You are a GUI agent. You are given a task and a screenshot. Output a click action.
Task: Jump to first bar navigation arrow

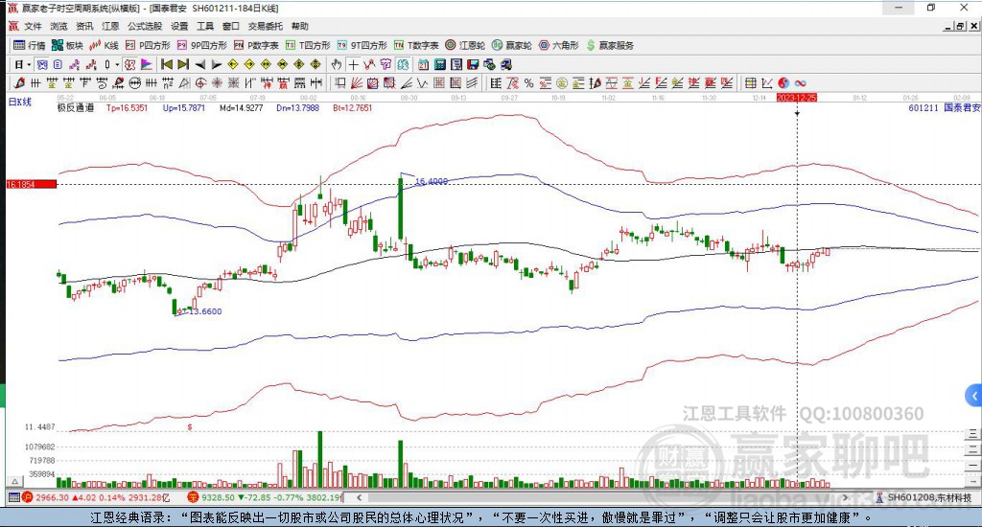click(167, 64)
